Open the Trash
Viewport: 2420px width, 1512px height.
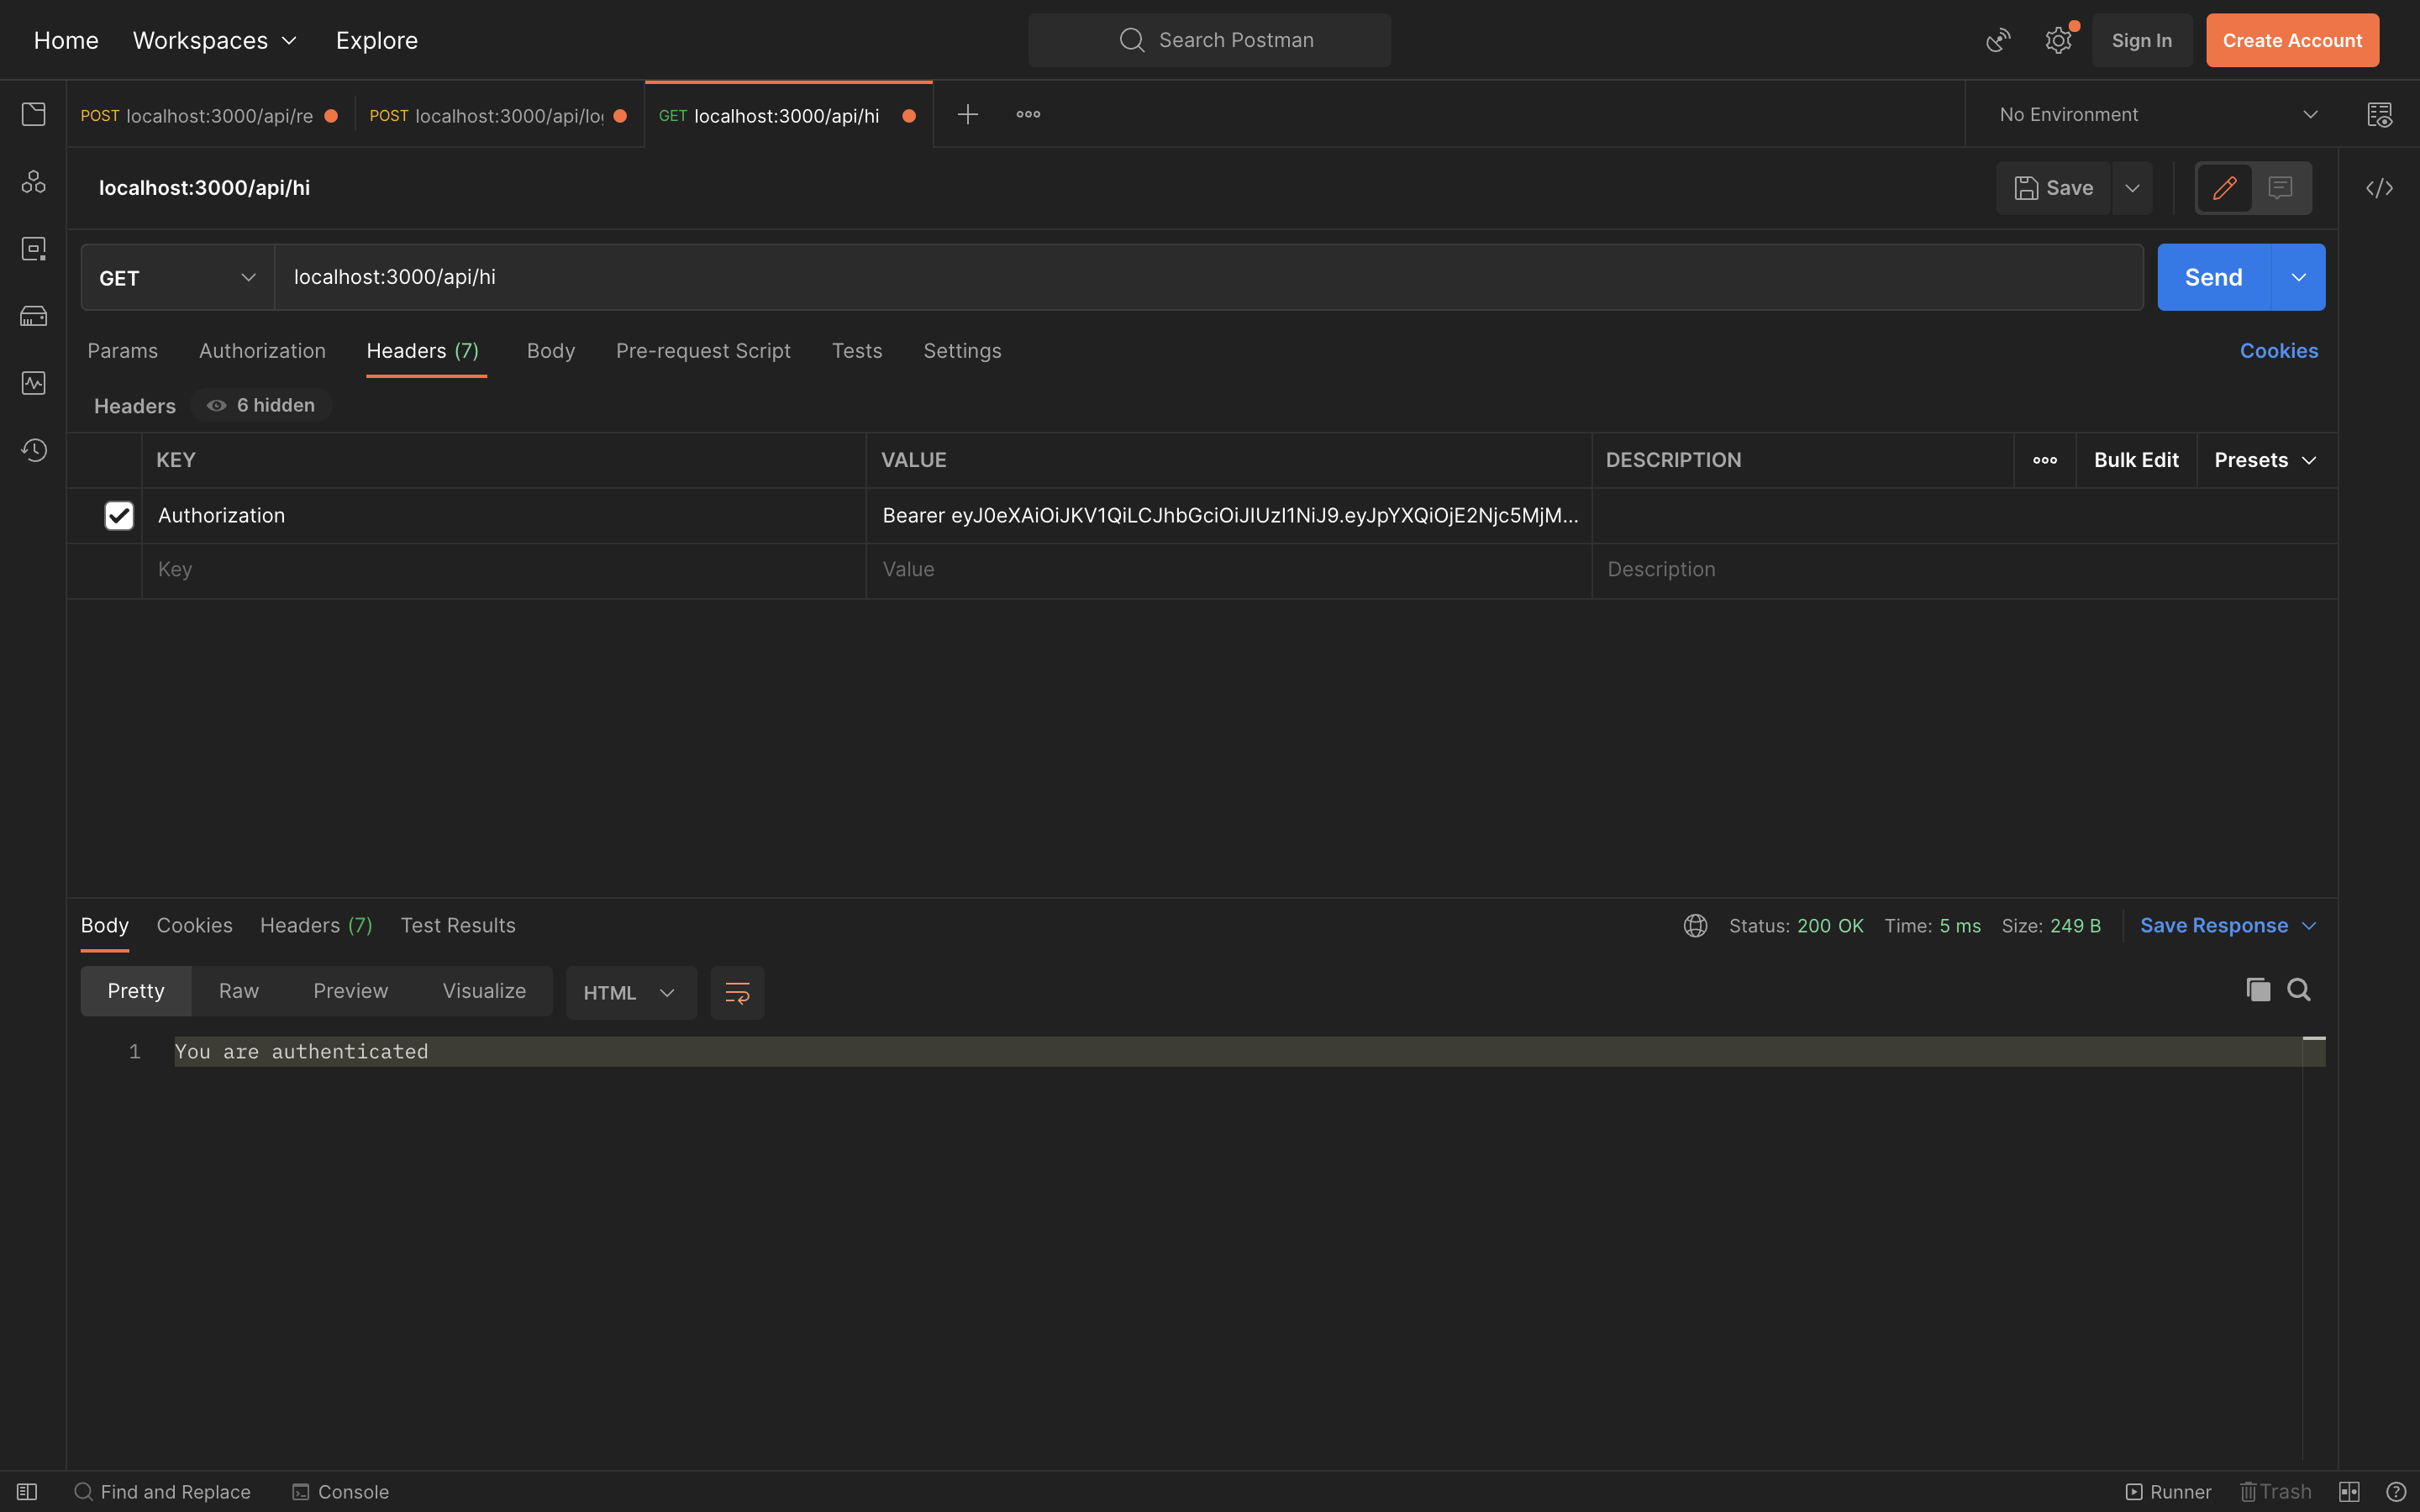tap(2276, 1492)
